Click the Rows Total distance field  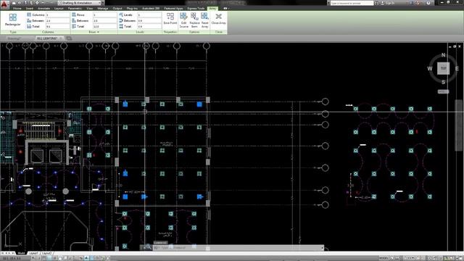pyautogui.click(x=104, y=26)
